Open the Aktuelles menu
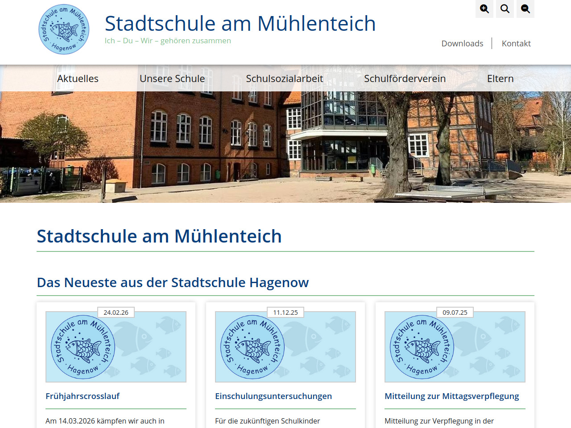 pyautogui.click(x=78, y=78)
